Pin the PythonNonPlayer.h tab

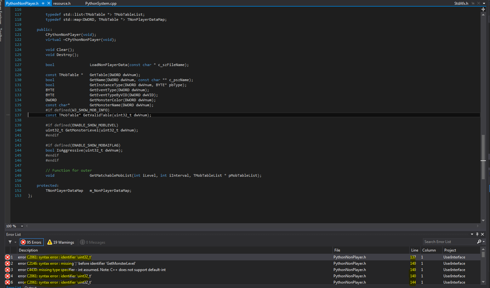click(x=43, y=3)
